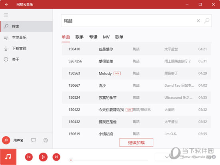Click the download arrow icon

6,48
